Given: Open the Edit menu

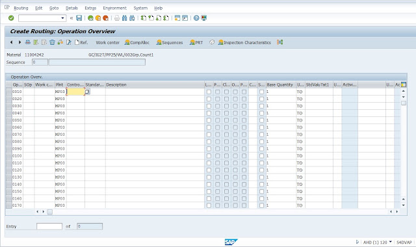Looking at the screenshot, I should click(x=39, y=8).
